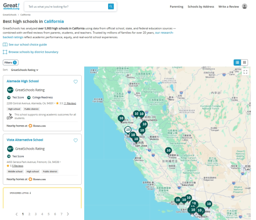Click College Readiness label
This screenshot has height=220, width=256.
(x=42, y=98)
